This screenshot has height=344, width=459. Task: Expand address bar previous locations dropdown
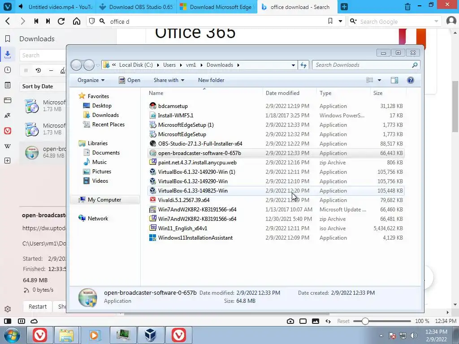293,65
